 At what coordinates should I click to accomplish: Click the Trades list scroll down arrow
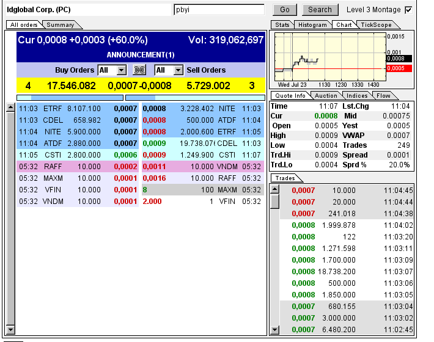[275, 330]
